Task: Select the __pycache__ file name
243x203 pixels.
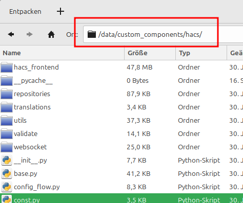Action: (33, 81)
